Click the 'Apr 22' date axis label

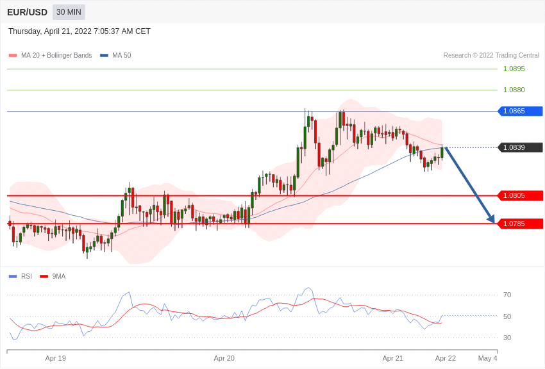point(446,358)
